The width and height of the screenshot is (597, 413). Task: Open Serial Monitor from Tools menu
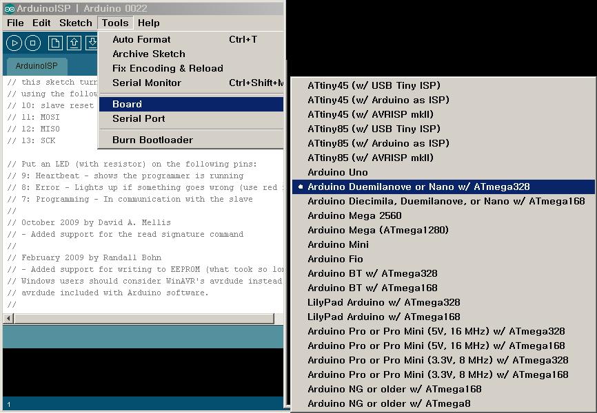click(x=191, y=83)
